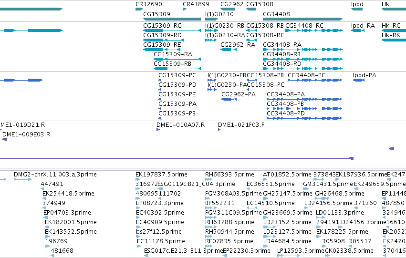Click the CR32690 gene label
The width and height of the screenshot is (406, 258).
pyautogui.click(x=149, y=4)
